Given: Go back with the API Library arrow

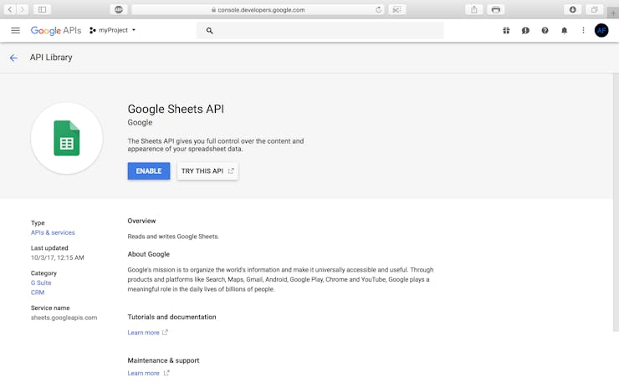Looking at the screenshot, I should pos(13,58).
